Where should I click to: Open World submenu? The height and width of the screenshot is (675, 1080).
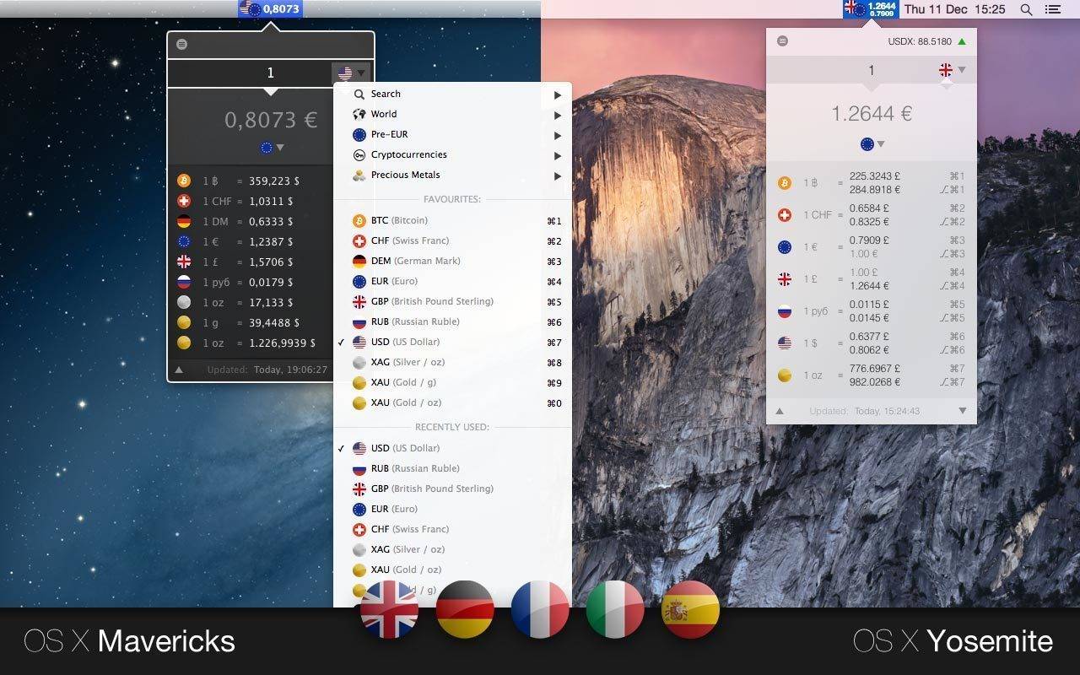452,114
